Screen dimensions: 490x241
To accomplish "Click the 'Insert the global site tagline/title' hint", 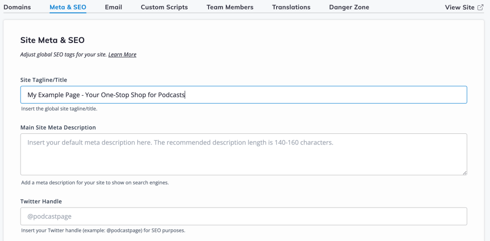I will click(x=59, y=109).
